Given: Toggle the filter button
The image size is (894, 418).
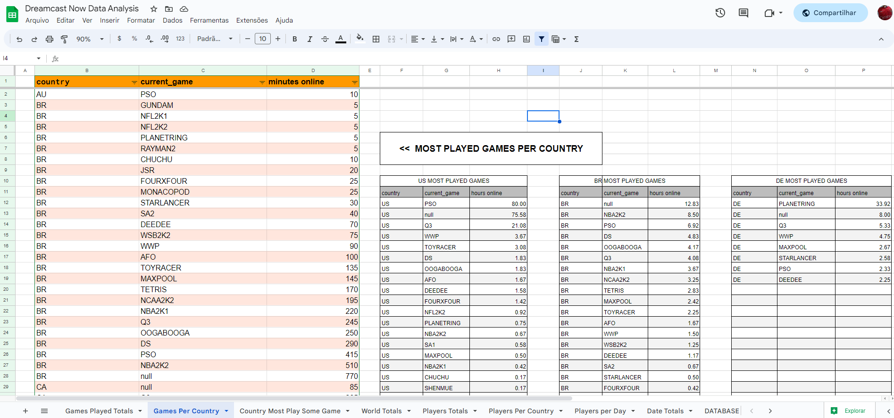Looking at the screenshot, I should [x=542, y=39].
